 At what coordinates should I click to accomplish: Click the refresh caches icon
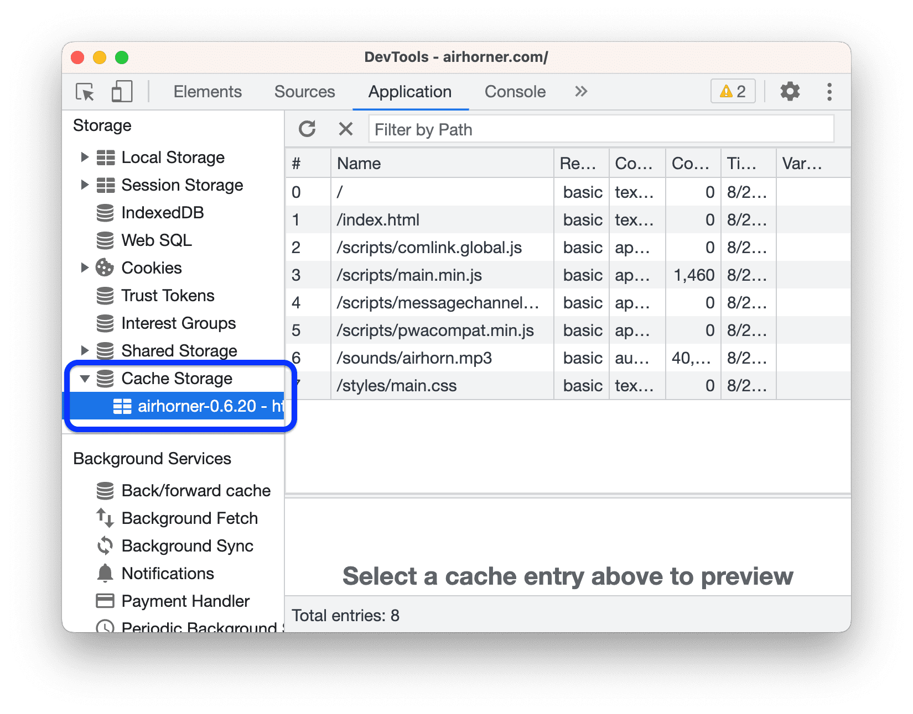(x=308, y=129)
